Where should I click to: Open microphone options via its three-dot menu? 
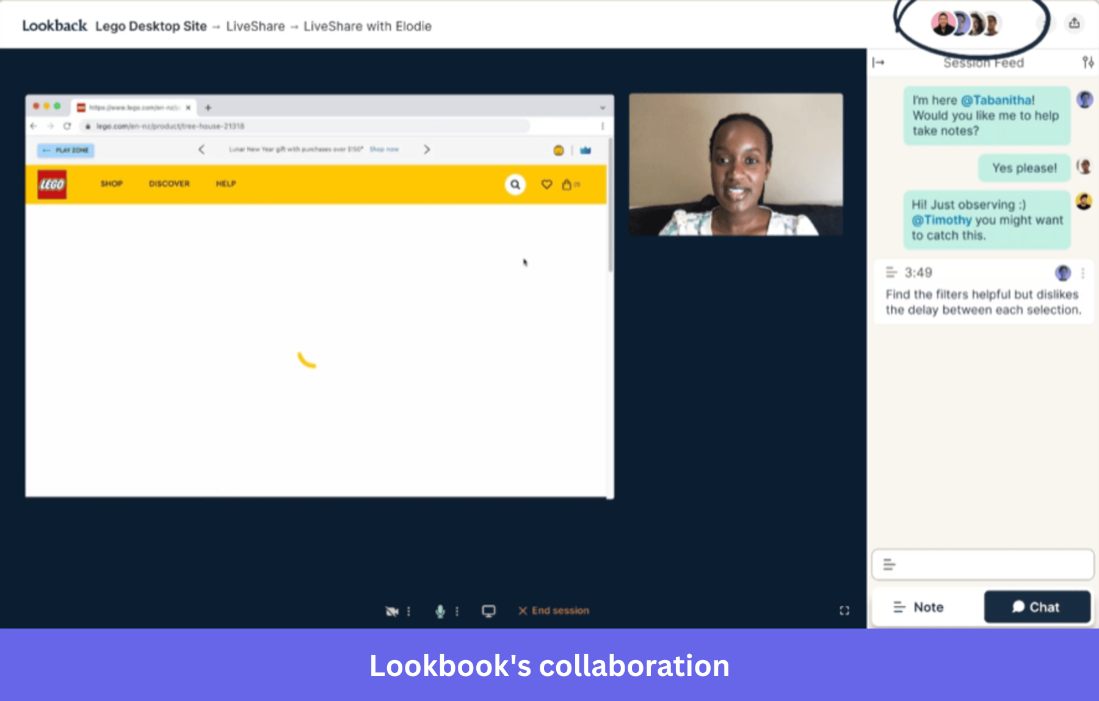456,610
